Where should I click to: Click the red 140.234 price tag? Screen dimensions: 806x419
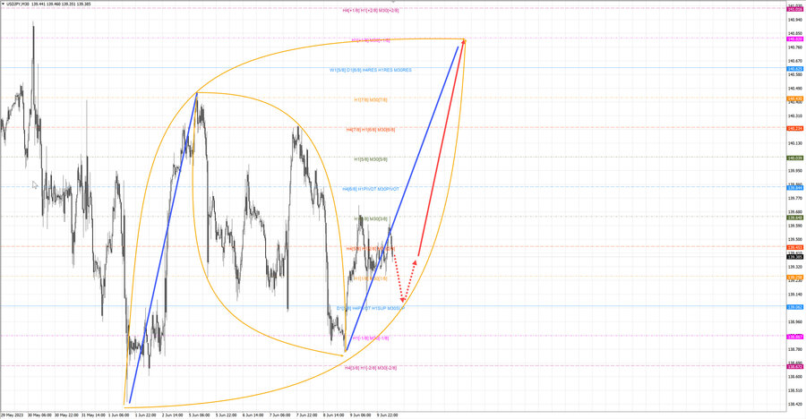coord(794,129)
